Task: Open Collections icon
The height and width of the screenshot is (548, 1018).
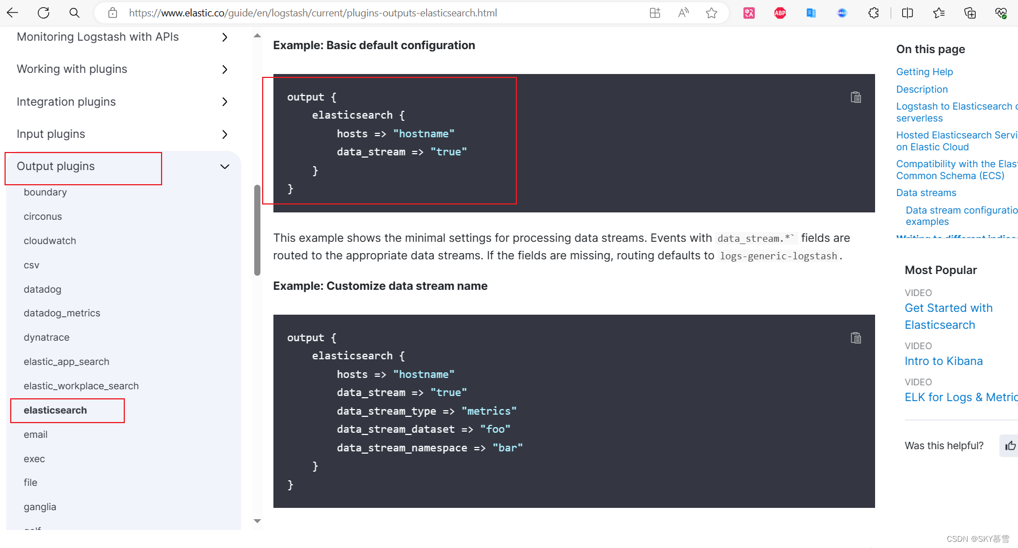Action: (970, 12)
